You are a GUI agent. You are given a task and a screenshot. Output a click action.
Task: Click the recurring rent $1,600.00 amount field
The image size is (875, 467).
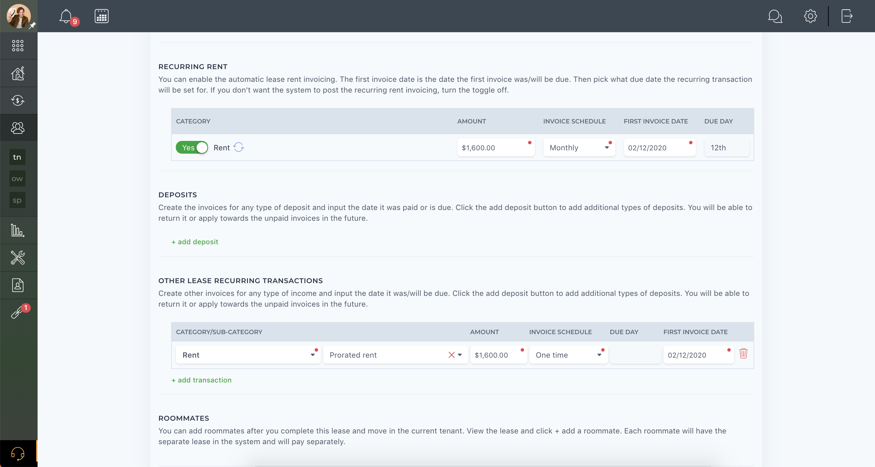(496, 147)
